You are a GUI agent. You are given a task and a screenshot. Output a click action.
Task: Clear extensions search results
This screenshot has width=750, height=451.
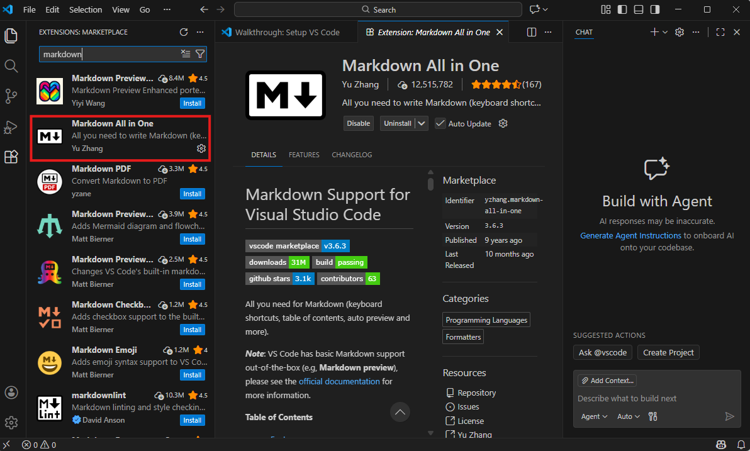click(186, 54)
